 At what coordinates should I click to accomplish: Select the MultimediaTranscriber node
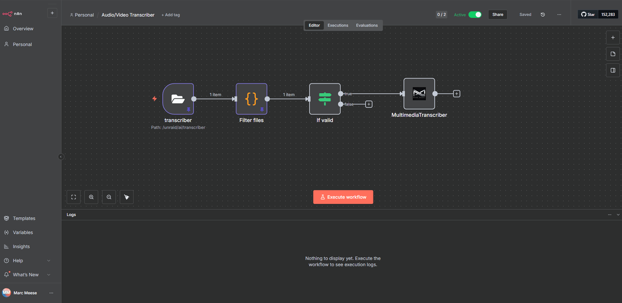click(419, 94)
